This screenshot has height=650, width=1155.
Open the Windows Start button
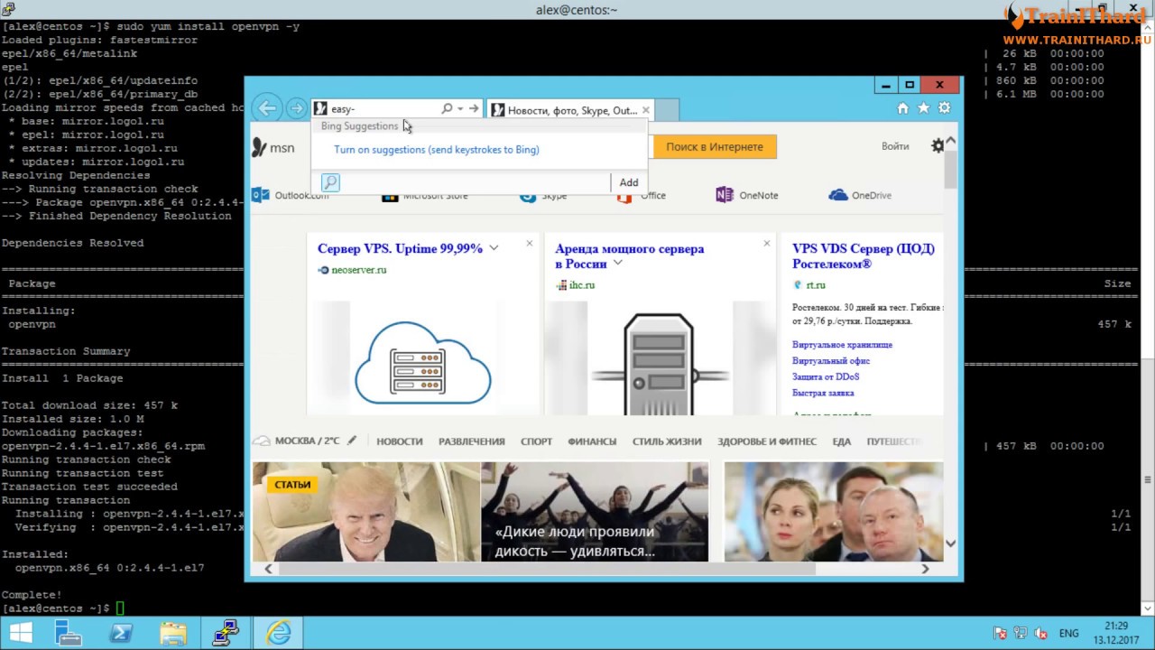point(21,633)
